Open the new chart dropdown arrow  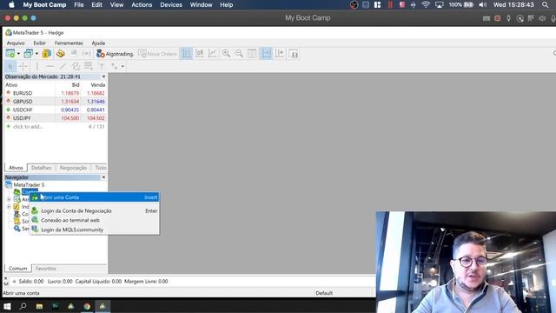(x=18, y=54)
